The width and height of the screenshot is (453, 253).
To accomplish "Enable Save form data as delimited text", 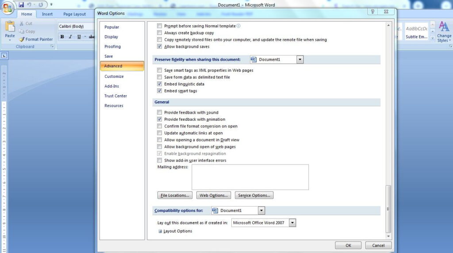I will click(159, 77).
